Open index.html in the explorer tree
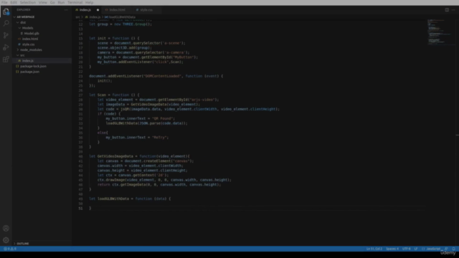Screen dimensions: 459x258 point(30,39)
